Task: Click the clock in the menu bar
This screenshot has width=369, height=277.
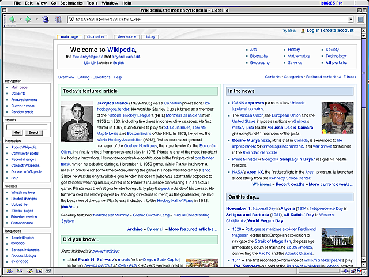Action: coord(332,3)
